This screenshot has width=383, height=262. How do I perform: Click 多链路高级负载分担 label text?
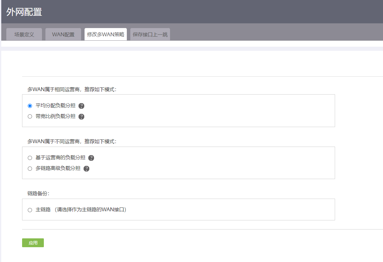click(58, 168)
